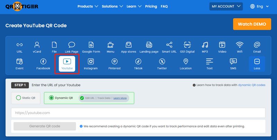Select the Static QR radio button

(x=19, y=98)
